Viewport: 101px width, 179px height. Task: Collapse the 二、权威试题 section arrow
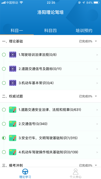[x=96, y=96]
